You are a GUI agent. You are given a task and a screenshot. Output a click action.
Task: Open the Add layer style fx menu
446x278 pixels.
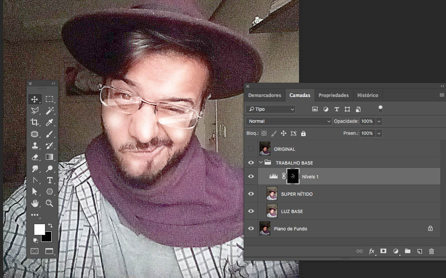tap(372, 251)
